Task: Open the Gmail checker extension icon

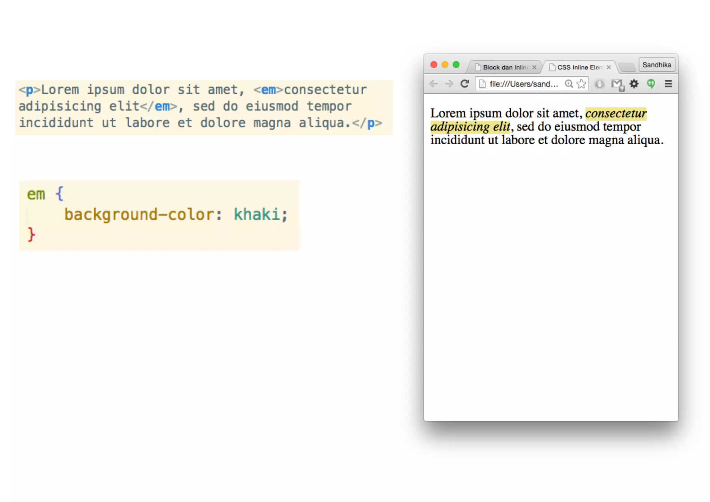Action: click(617, 84)
